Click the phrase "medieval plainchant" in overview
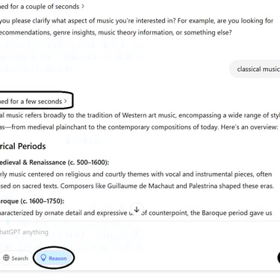 click(57, 127)
